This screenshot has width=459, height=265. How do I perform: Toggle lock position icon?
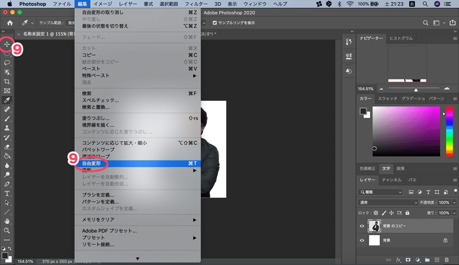click(x=391, y=213)
